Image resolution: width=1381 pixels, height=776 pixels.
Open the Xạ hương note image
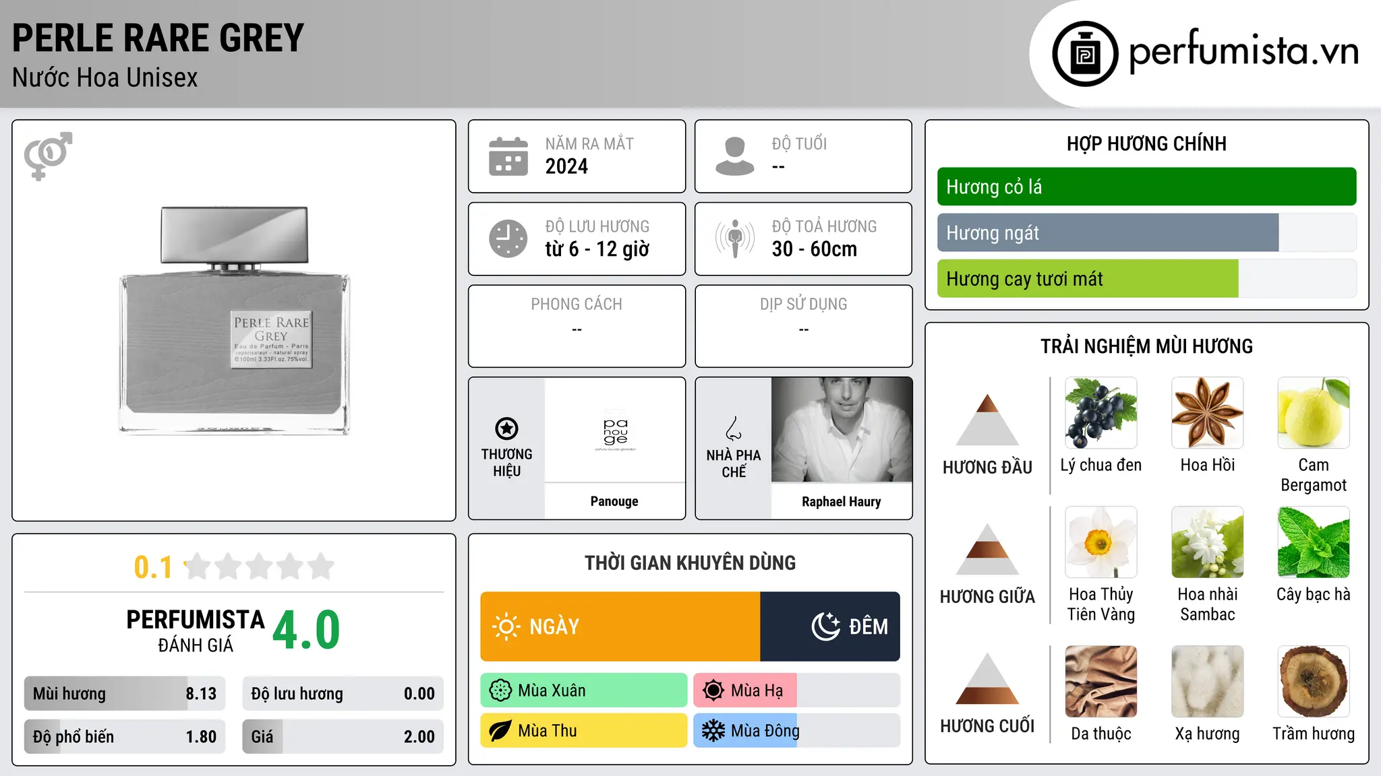coord(1208,682)
